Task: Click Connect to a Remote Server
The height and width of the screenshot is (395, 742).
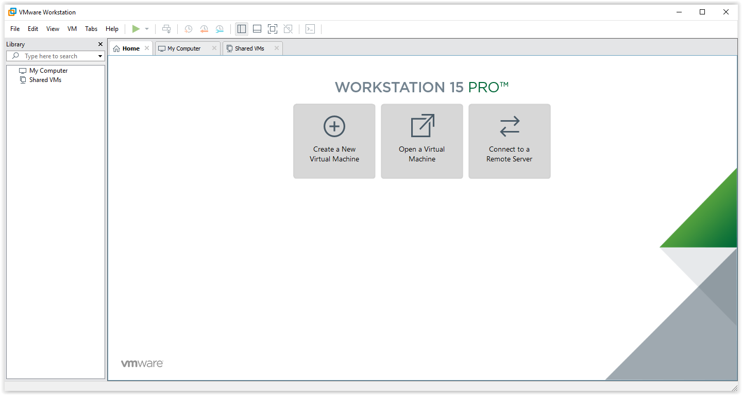Action: [510, 141]
